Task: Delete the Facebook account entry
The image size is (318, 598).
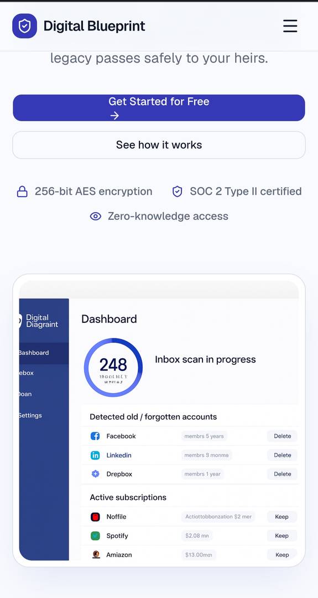Action: 282,436
